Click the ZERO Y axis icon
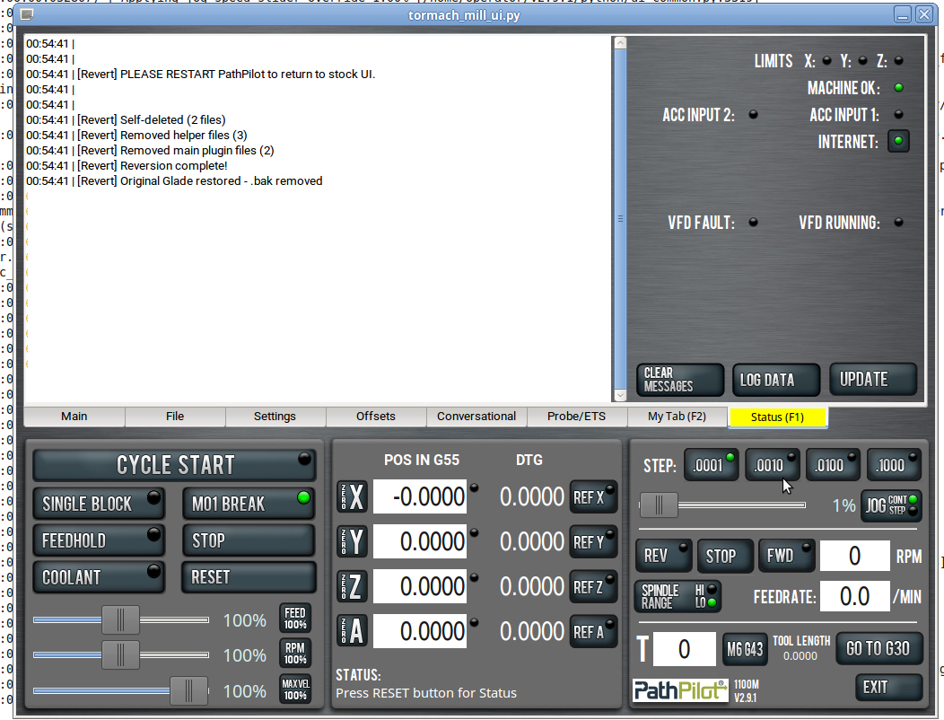 pyautogui.click(x=352, y=541)
